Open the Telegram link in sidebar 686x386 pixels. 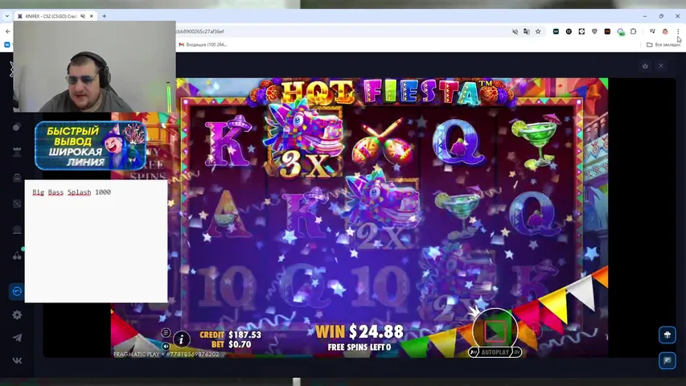click(17, 338)
